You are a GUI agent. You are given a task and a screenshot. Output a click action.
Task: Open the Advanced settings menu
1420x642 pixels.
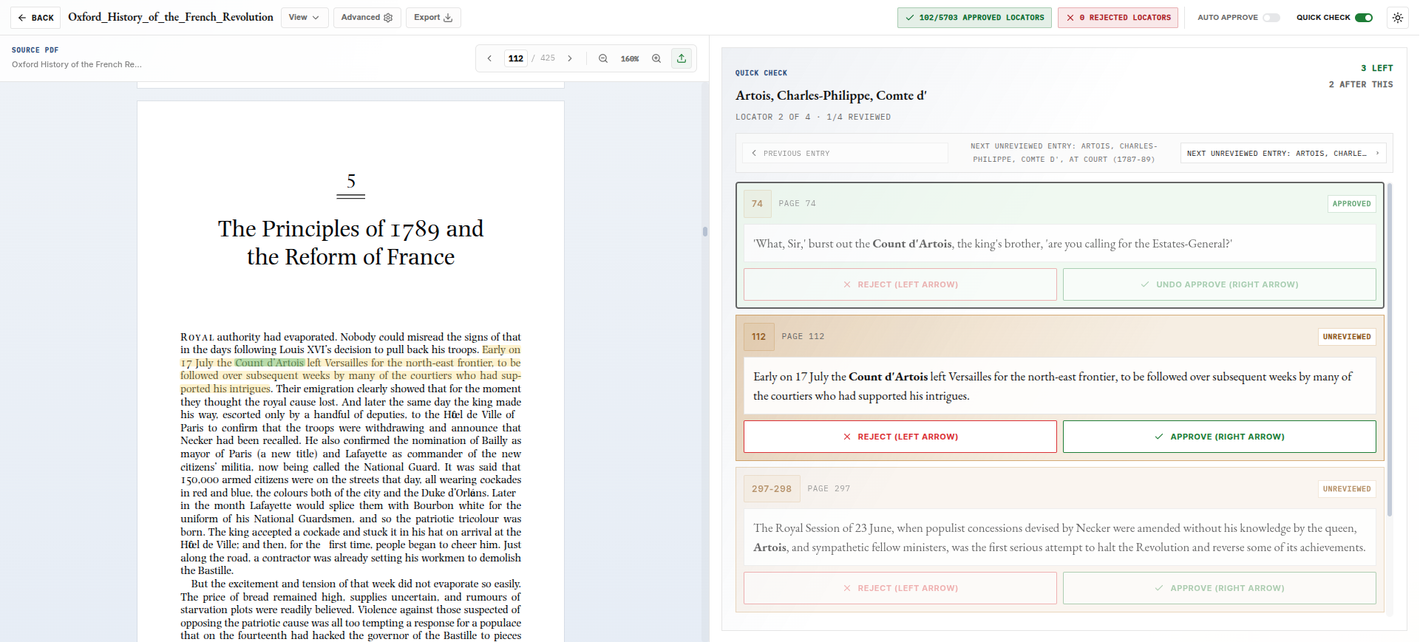coord(367,18)
